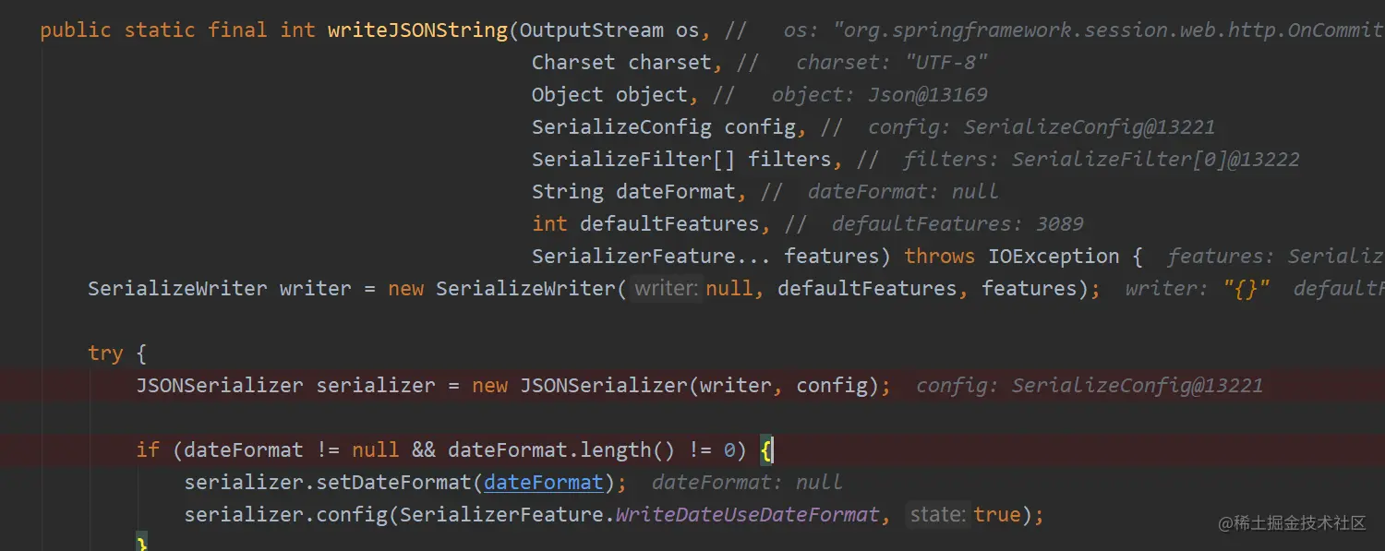Click debug value 'filters: SerializeFilter[0]@13222'
Viewport: 1385px width, 551px height.
pos(1102,160)
